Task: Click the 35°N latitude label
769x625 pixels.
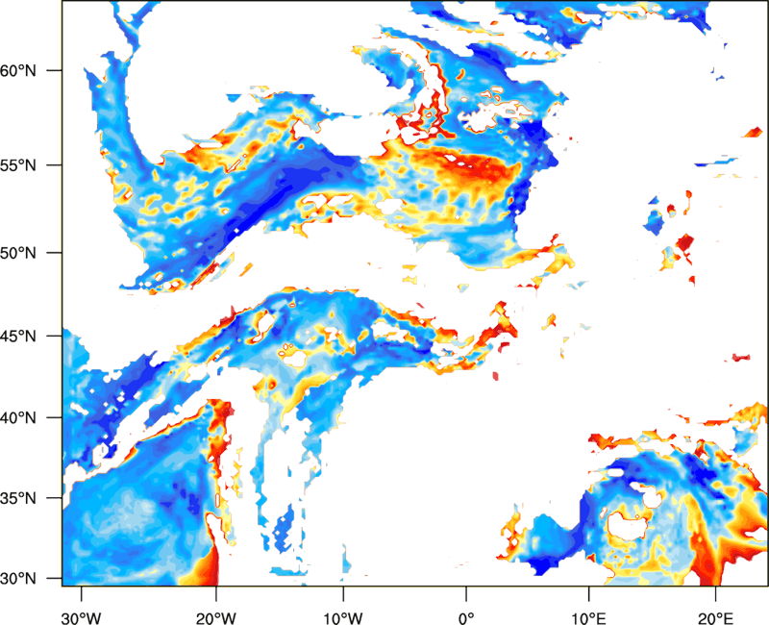Action: (17, 498)
